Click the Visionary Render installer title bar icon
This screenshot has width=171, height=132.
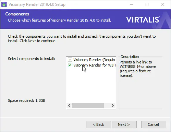[x=4, y=4]
